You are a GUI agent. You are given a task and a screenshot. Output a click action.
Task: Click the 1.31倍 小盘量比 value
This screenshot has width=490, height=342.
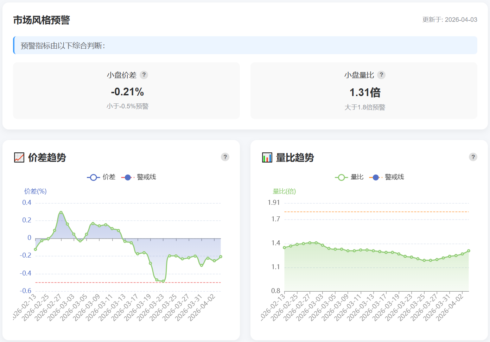365,93
